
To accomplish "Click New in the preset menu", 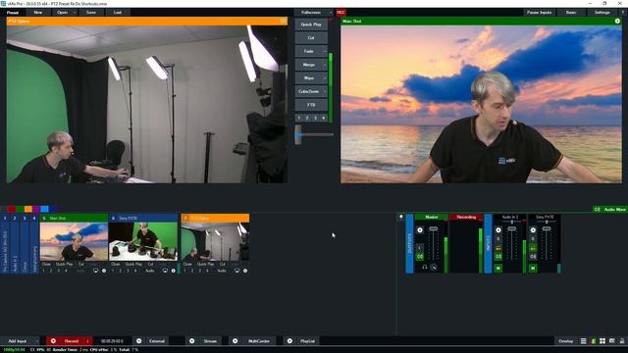I will coord(38,13).
